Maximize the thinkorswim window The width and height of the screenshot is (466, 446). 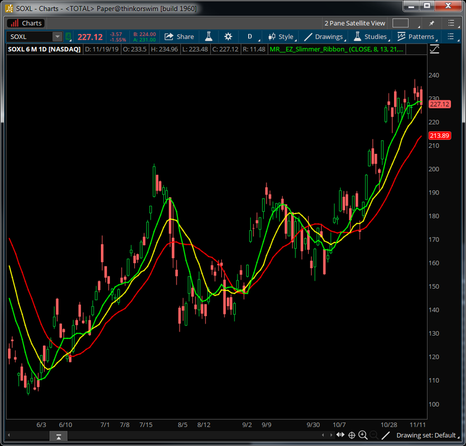coord(427,6)
